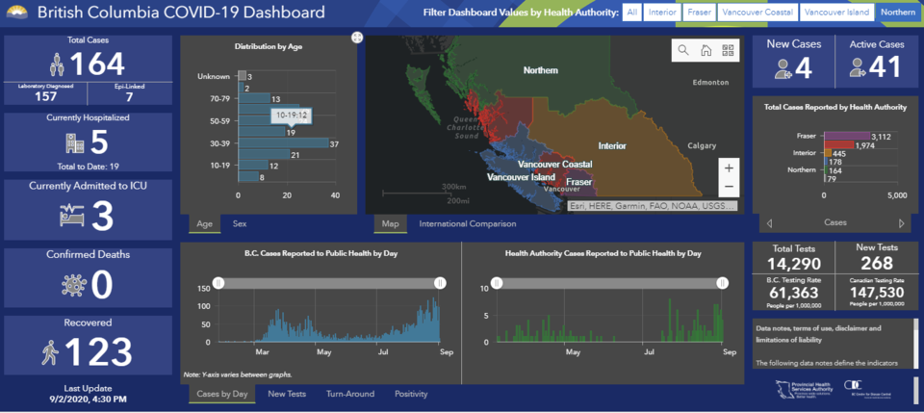This screenshot has height=413, width=924.
Task: Click the Interior bar showing 445
Action: 828,153
